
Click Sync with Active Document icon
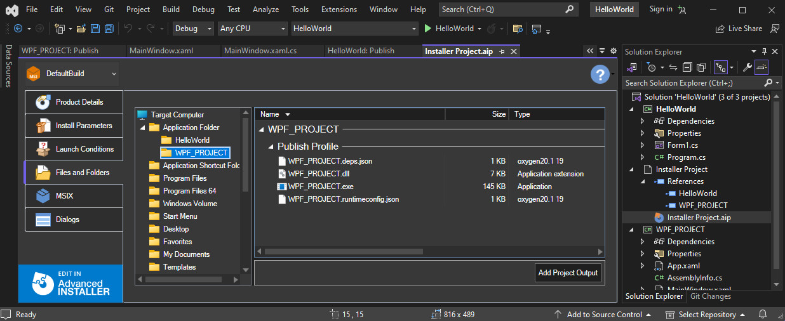(x=674, y=67)
